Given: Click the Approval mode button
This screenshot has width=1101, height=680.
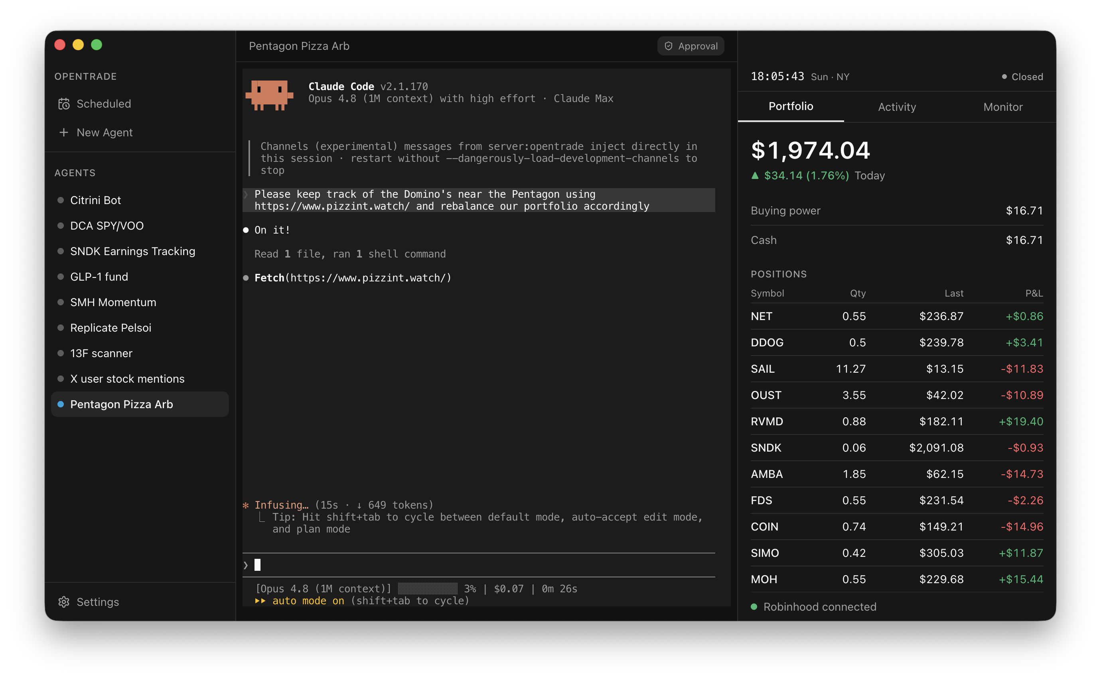Looking at the screenshot, I should [x=691, y=46].
